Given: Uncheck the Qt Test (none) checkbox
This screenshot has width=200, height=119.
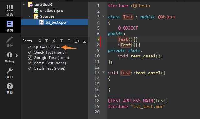Looking at the screenshot, I should pyautogui.click(x=30, y=47).
